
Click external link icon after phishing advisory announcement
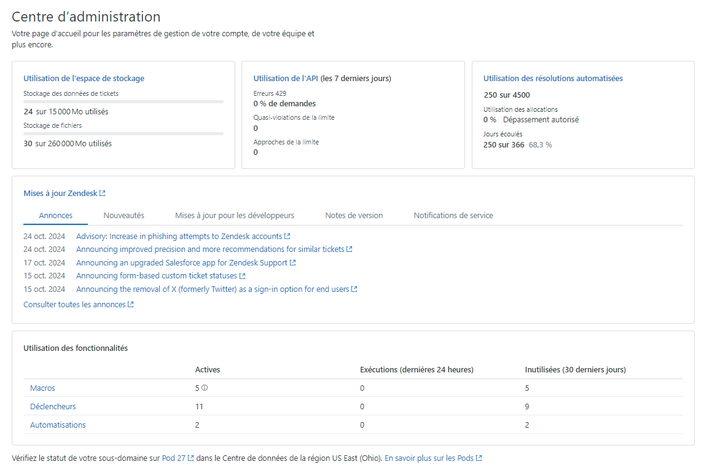pos(287,236)
